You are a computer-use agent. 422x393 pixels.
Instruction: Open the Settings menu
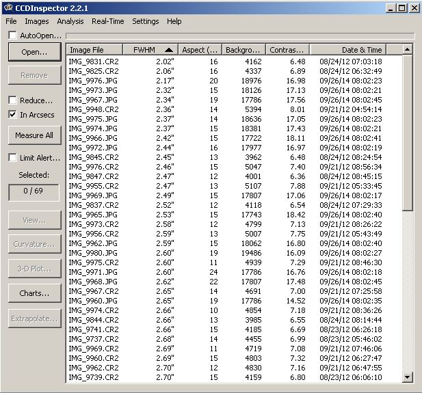point(145,21)
